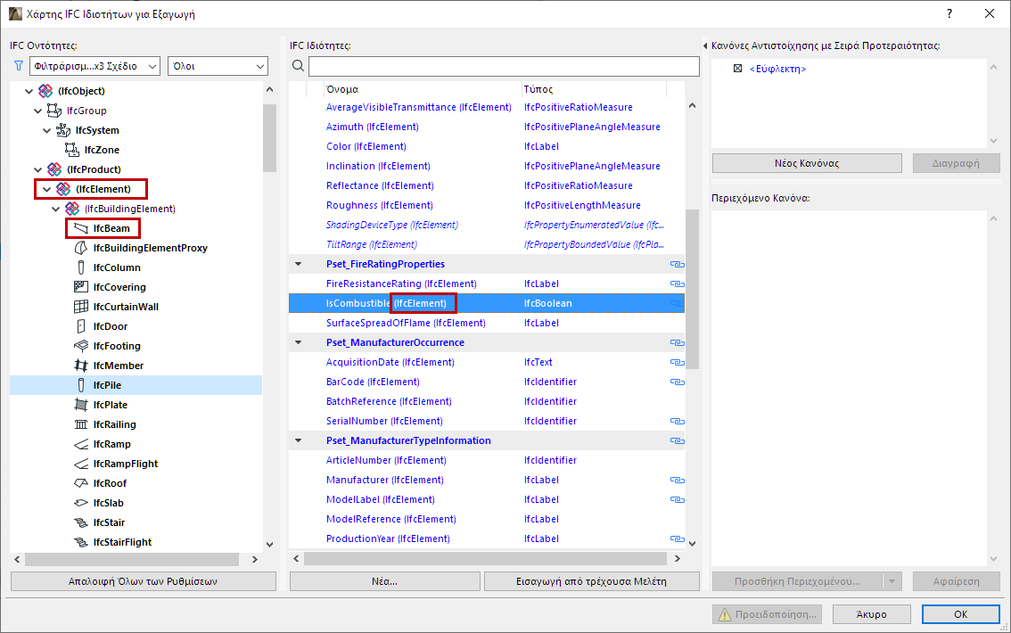Click the IfcRoof icon
This screenshot has height=633, width=1011.
tap(81, 483)
